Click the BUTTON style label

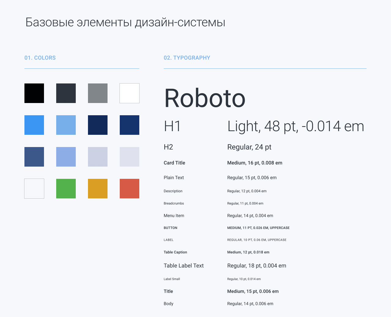[x=170, y=228]
